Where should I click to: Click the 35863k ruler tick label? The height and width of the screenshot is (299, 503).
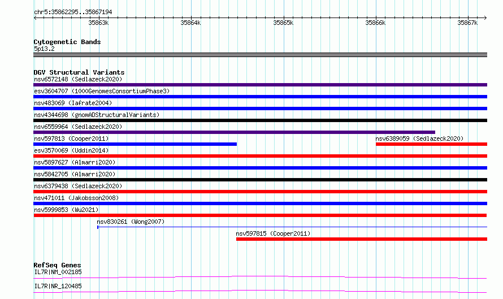pos(98,23)
